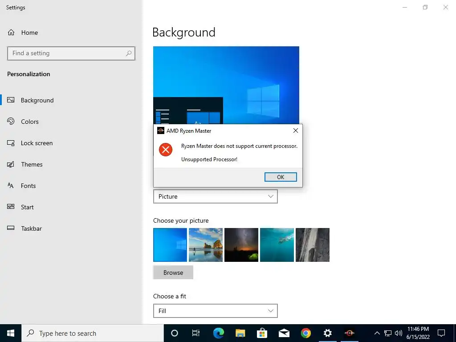The width and height of the screenshot is (456, 342).
Task: Click the 'Choose a fit' label
Action: [170, 296]
